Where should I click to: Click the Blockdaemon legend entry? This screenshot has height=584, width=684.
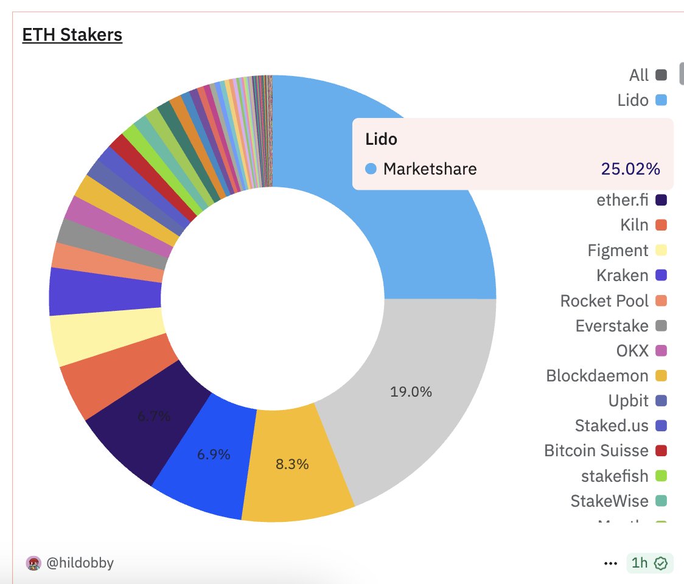pyautogui.click(x=606, y=375)
